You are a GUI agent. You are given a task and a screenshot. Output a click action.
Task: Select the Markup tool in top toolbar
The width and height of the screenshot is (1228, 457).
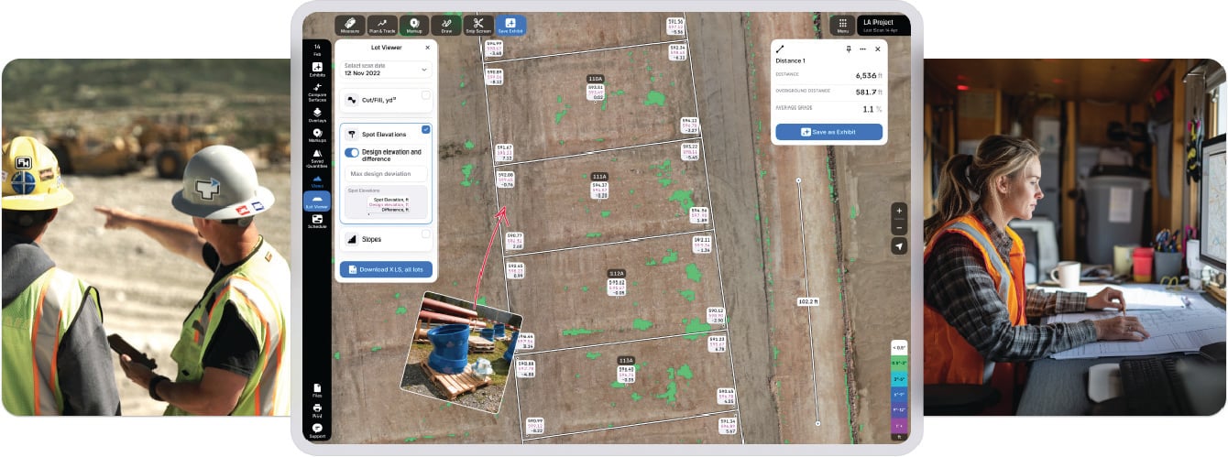tap(414, 25)
